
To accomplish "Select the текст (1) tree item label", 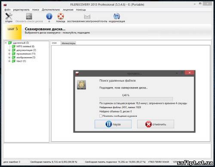I will click(x=21, y=61).
